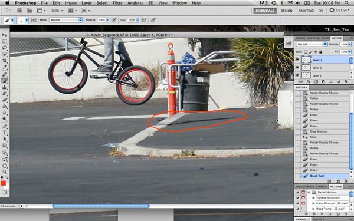Select the Clone Stamp tool
The image size is (354, 221).
point(5,87)
